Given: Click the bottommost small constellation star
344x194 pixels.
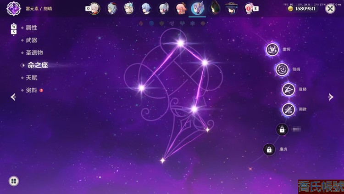Looking at the screenshot, I should [x=162, y=160].
